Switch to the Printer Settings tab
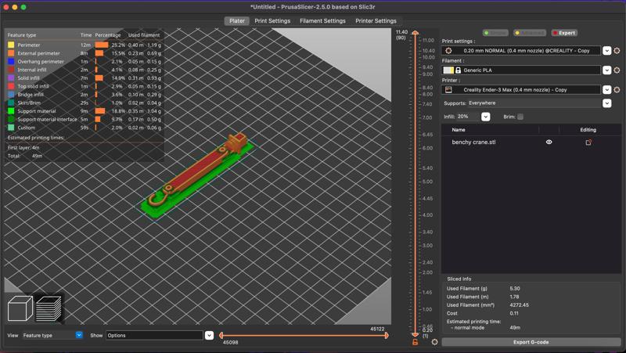Viewport: 626px width, 353px height. pos(376,21)
